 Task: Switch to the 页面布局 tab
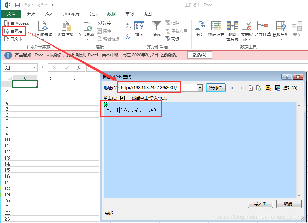pos(71,14)
